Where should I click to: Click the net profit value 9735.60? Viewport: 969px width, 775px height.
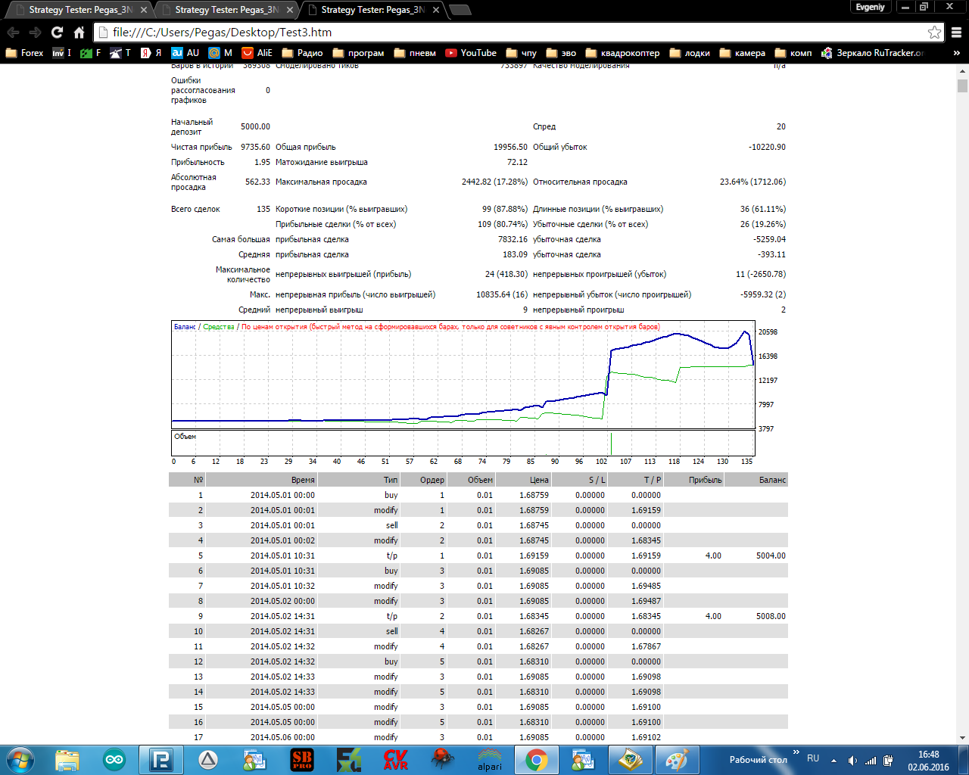click(x=255, y=147)
